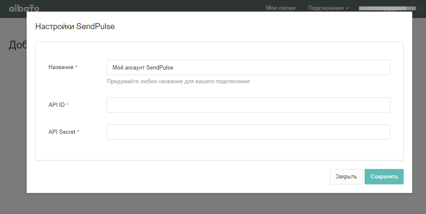This screenshot has width=426, height=214.
Task: Click the Название input field
Action: point(248,67)
